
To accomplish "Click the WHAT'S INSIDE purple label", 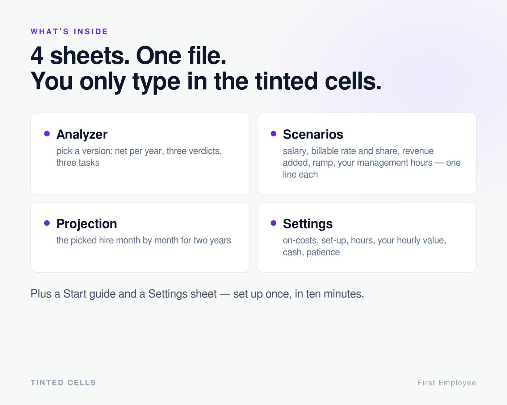I will tap(69, 31).
